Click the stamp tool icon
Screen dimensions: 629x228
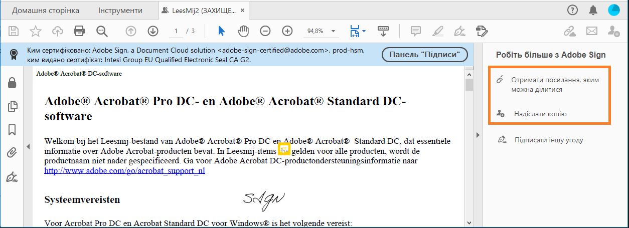[482, 31]
